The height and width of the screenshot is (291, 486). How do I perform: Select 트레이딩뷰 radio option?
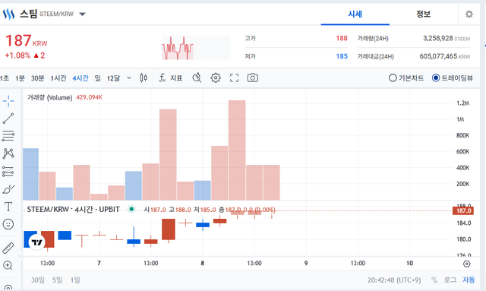[453, 77]
